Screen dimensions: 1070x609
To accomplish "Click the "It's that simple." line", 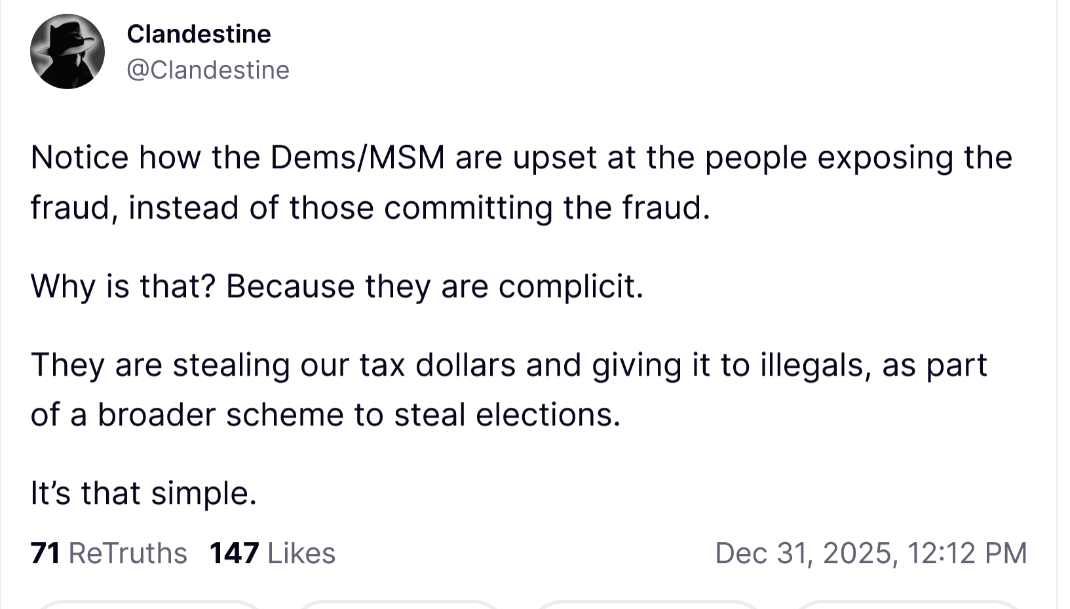I will point(143,493).
